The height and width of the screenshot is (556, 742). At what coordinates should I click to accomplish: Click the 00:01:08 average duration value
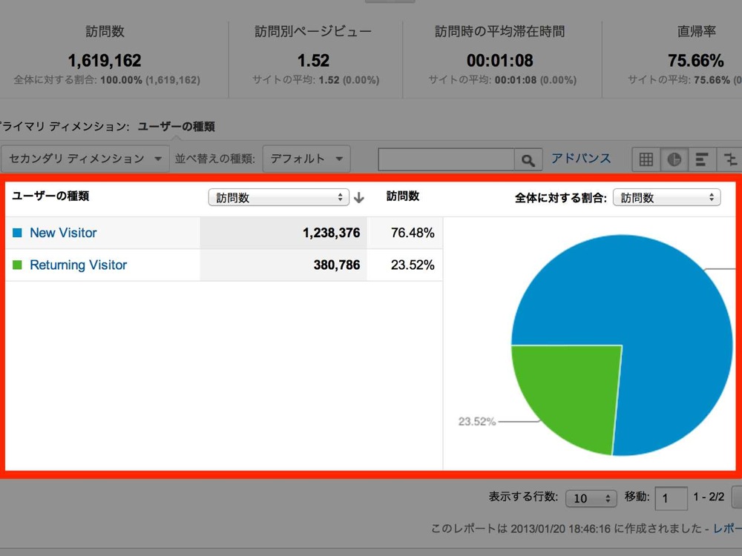(x=500, y=61)
